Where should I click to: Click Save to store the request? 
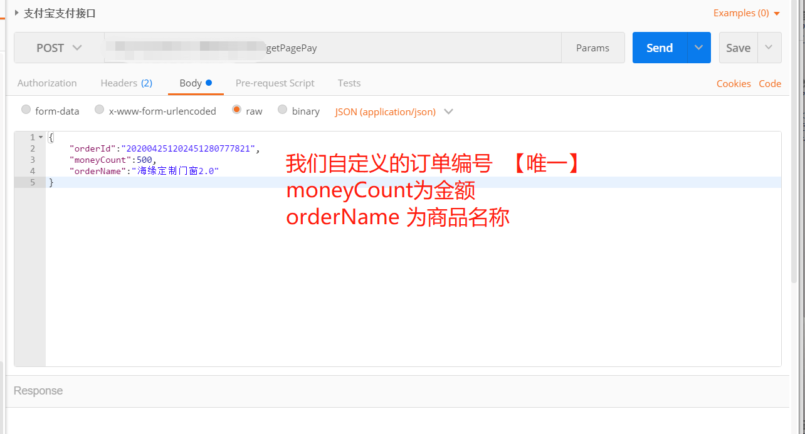point(738,47)
